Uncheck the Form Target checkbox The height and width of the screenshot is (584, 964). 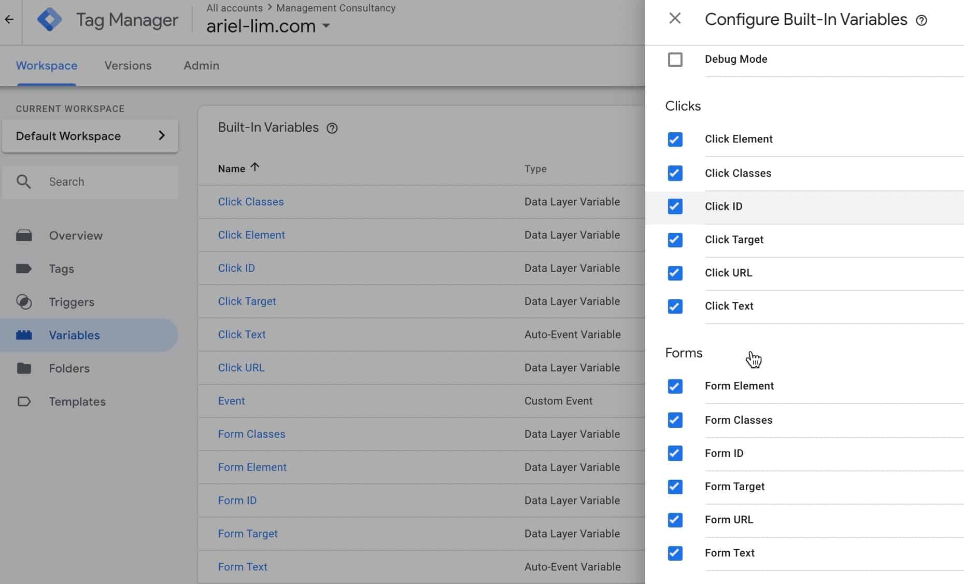675,486
